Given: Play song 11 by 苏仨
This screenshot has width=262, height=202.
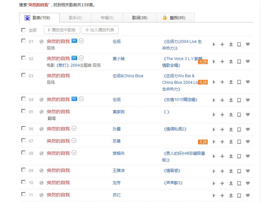Looking at the screenshot, I should 214,196.
